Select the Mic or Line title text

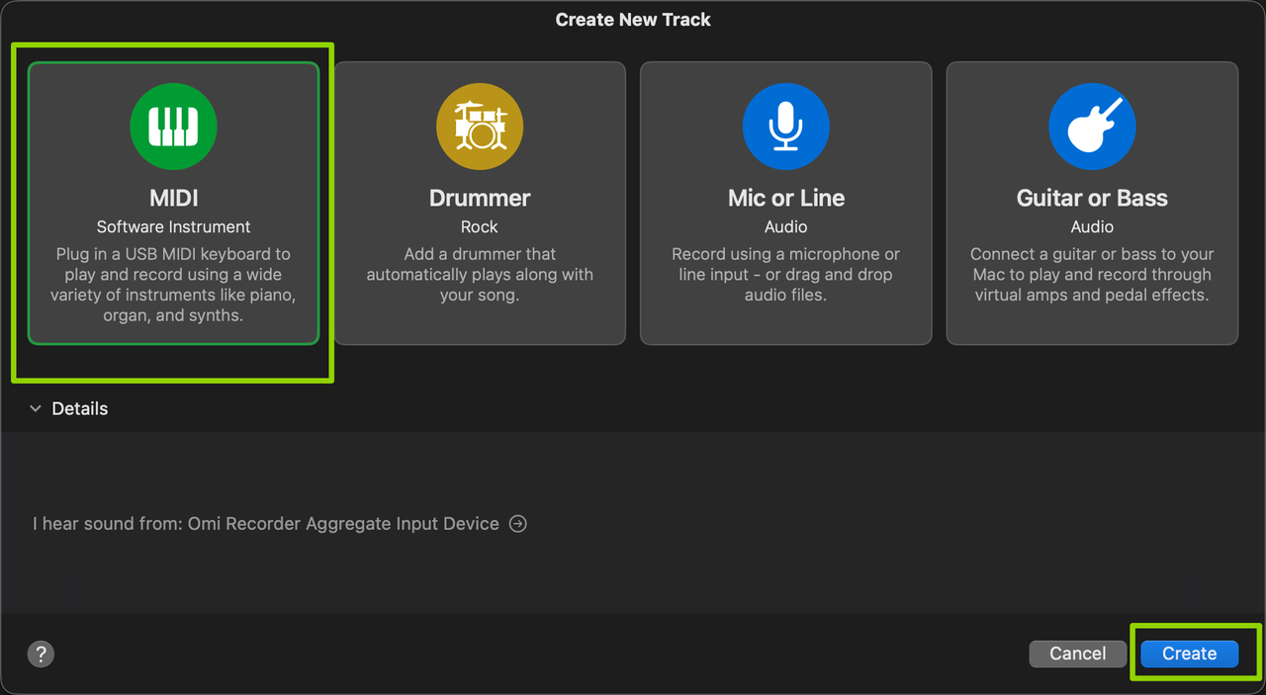pyautogui.click(x=785, y=198)
